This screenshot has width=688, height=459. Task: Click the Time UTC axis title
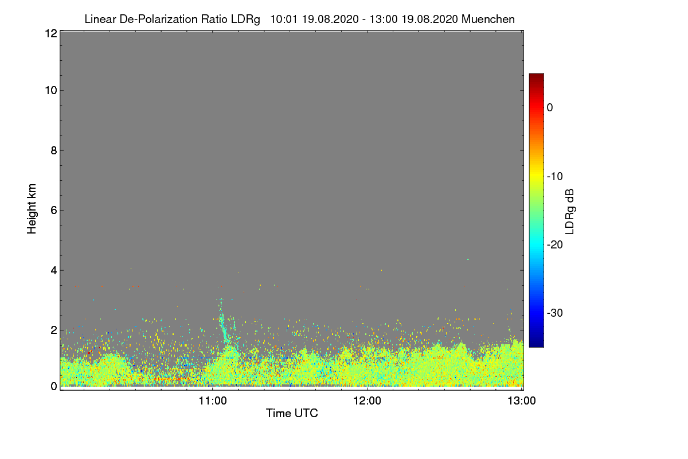pyautogui.click(x=292, y=413)
